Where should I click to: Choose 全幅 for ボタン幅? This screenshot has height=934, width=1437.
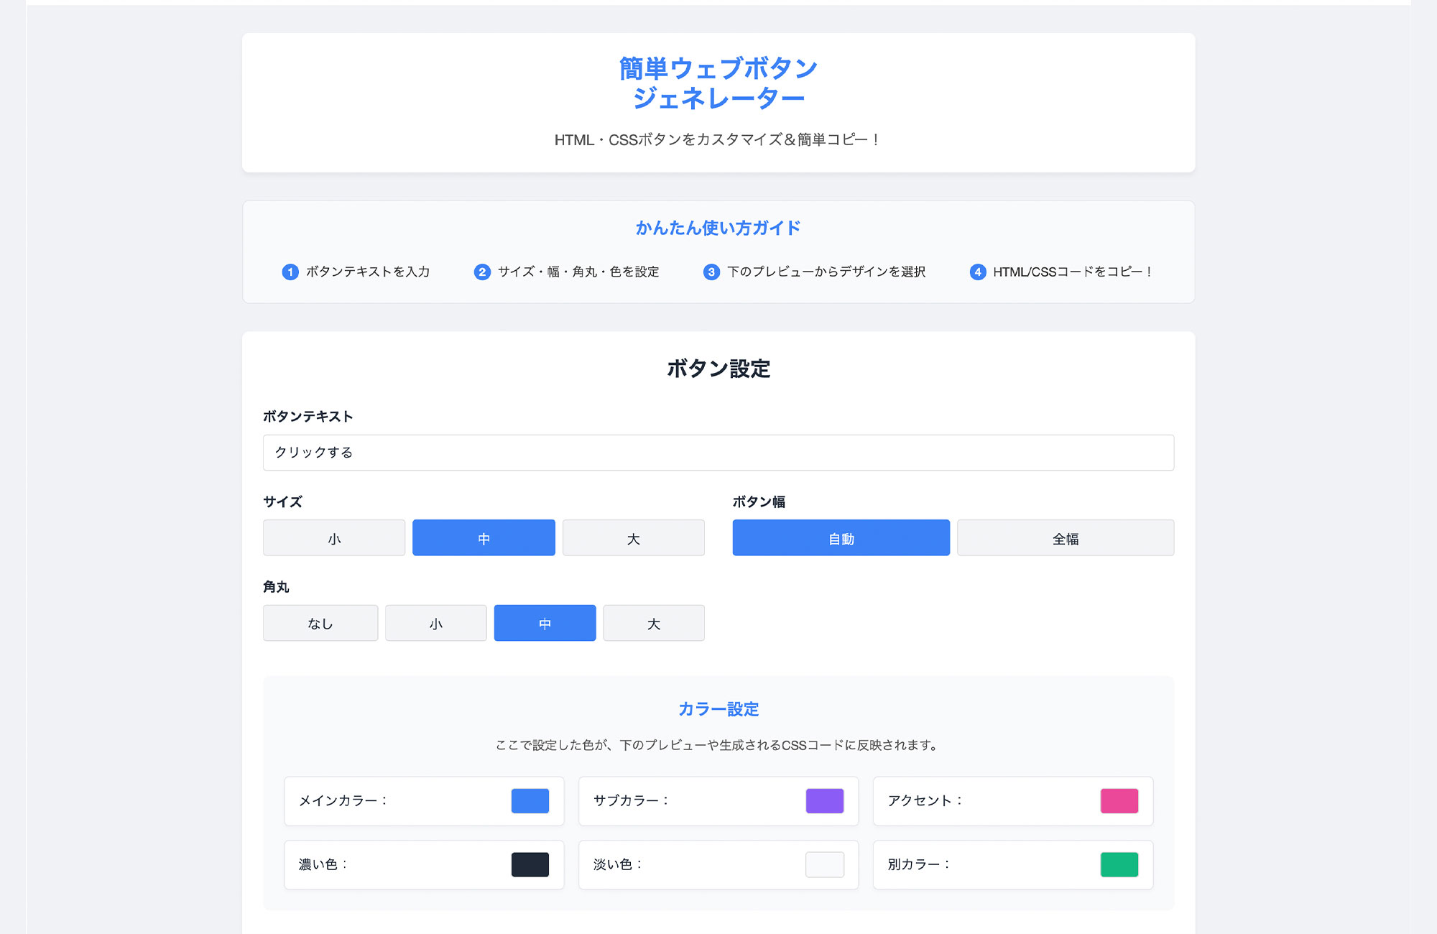coord(1066,538)
